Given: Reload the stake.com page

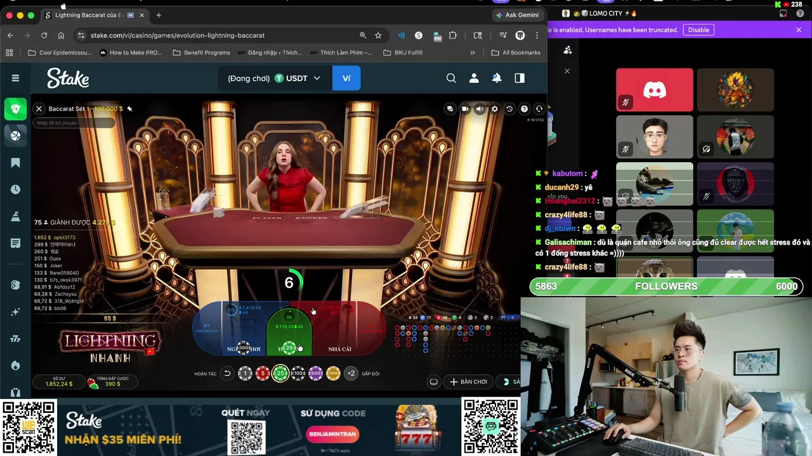Looking at the screenshot, I should 44,35.
